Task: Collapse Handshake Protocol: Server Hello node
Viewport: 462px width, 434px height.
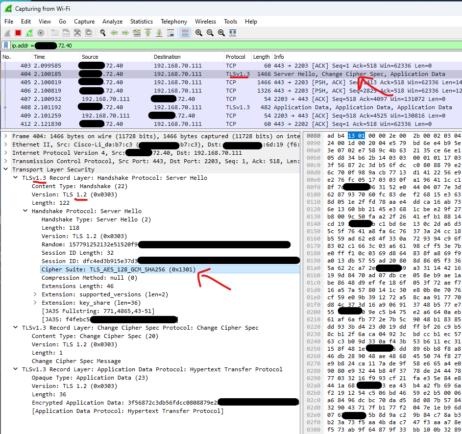Action: point(25,211)
